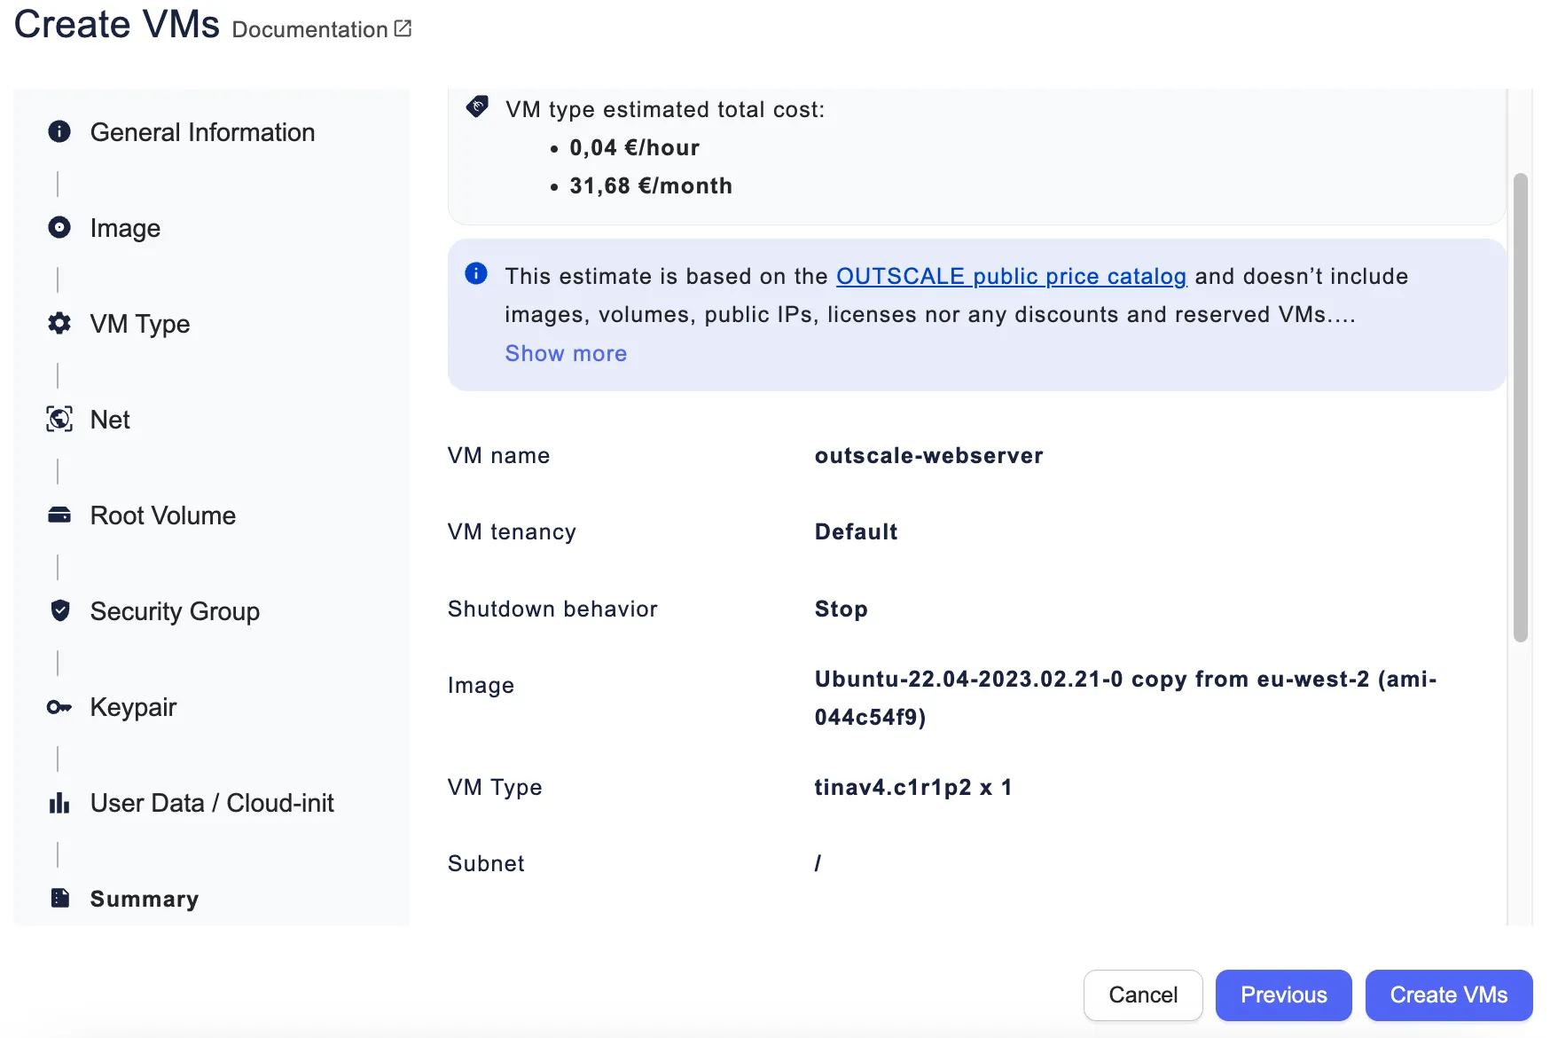Click the summary panel vertical scrollbar
The width and height of the screenshot is (1550, 1038).
(x=1520, y=408)
